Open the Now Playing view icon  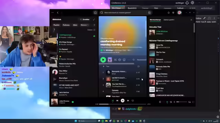tap(160, 102)
